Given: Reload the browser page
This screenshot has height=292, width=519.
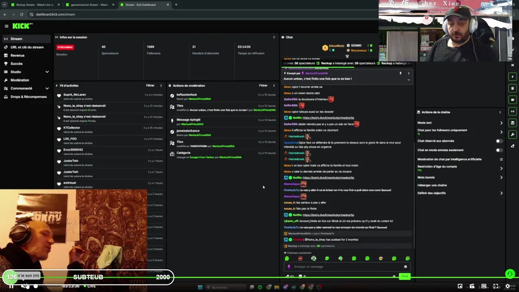Looking at the screenshot, I should pyautogui.click(x=21, y=14).
